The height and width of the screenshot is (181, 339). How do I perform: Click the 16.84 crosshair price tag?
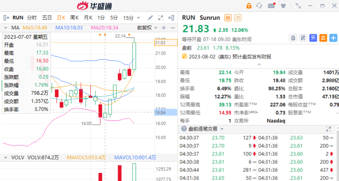tap(165, 112)
